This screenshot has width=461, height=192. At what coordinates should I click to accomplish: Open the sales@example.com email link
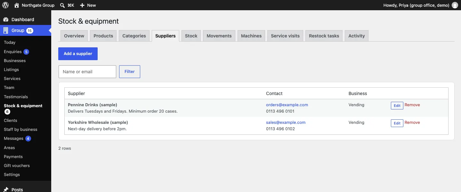[286, 123]
